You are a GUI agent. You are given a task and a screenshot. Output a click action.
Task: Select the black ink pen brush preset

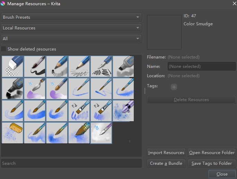(x=35, y=66)
